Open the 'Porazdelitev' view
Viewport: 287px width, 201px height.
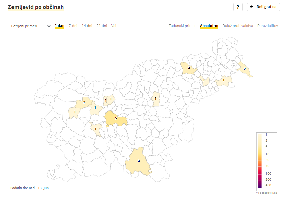(x=267, y=26)
